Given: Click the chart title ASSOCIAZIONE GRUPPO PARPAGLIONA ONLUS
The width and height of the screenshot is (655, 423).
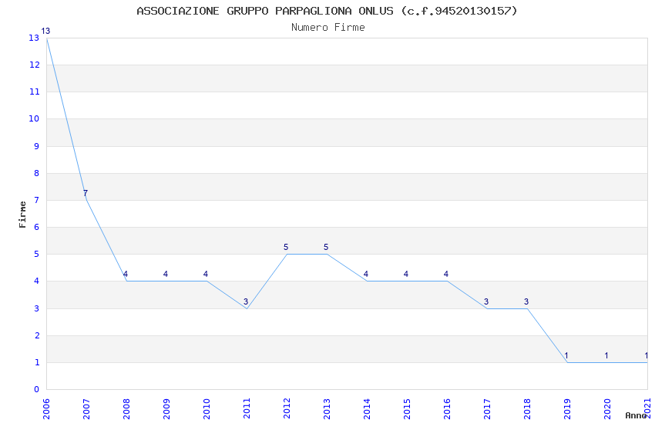Looking at the screenshot, I should pos(327,11).
